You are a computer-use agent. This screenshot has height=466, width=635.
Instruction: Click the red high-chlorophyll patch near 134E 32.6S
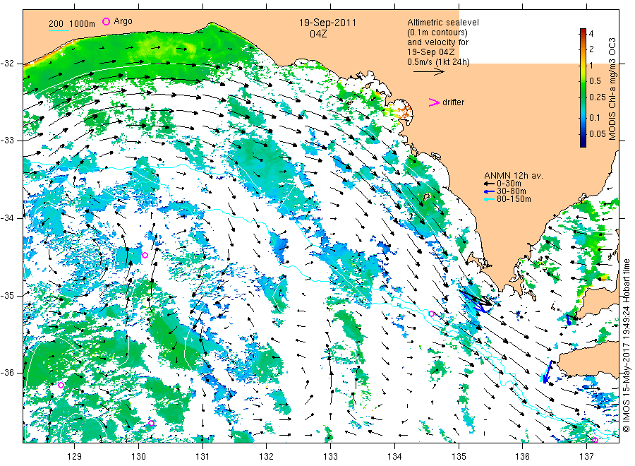[x=403, y=110]
